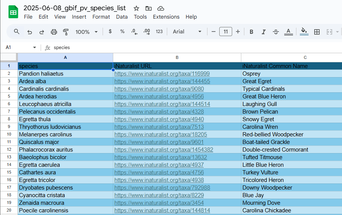The height and width of the screenshot is (215, 342).
Task: Increase decimal places
Action: (147, 32)
